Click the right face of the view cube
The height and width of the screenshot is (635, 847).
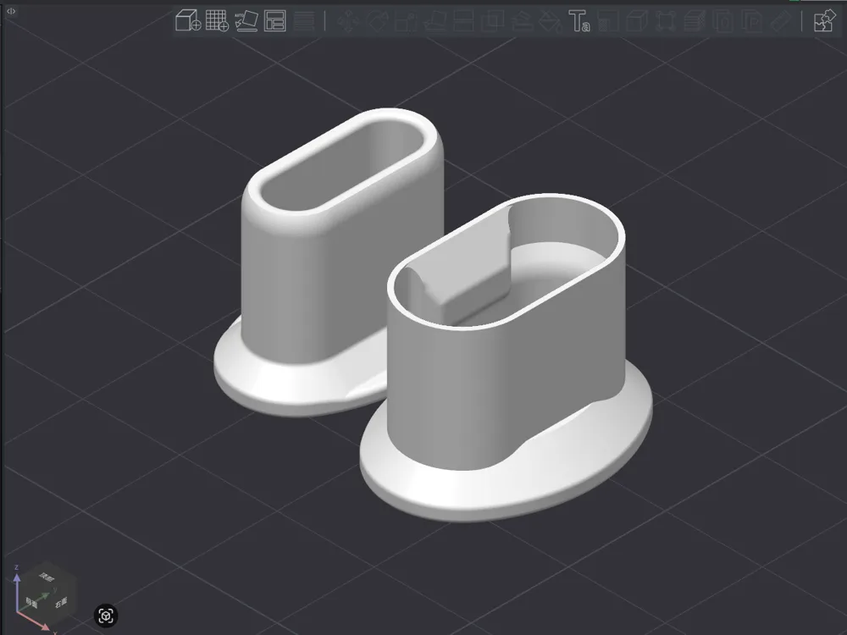click(x=61, y=601)
